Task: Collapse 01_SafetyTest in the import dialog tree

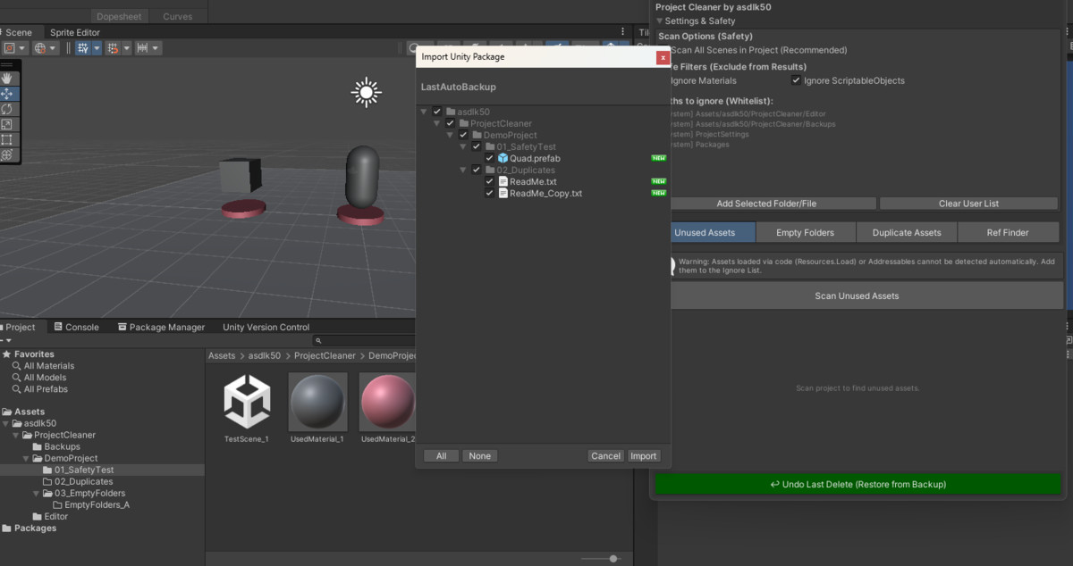Action: (463, 146)
